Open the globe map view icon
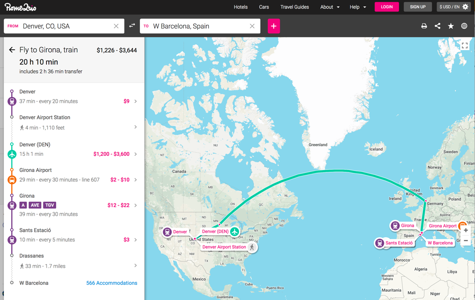This screenshot has height=300, width=475. point(464,26)
